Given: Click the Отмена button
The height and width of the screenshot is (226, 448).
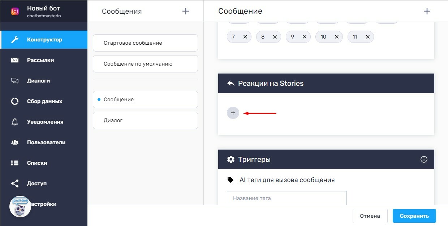Looking at the screenshot, I should click(370, 216).
